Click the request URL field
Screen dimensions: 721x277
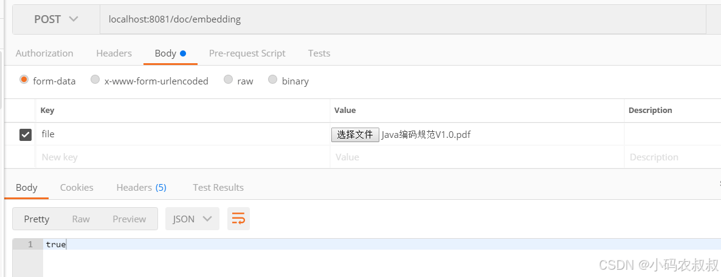coord(401,19)
